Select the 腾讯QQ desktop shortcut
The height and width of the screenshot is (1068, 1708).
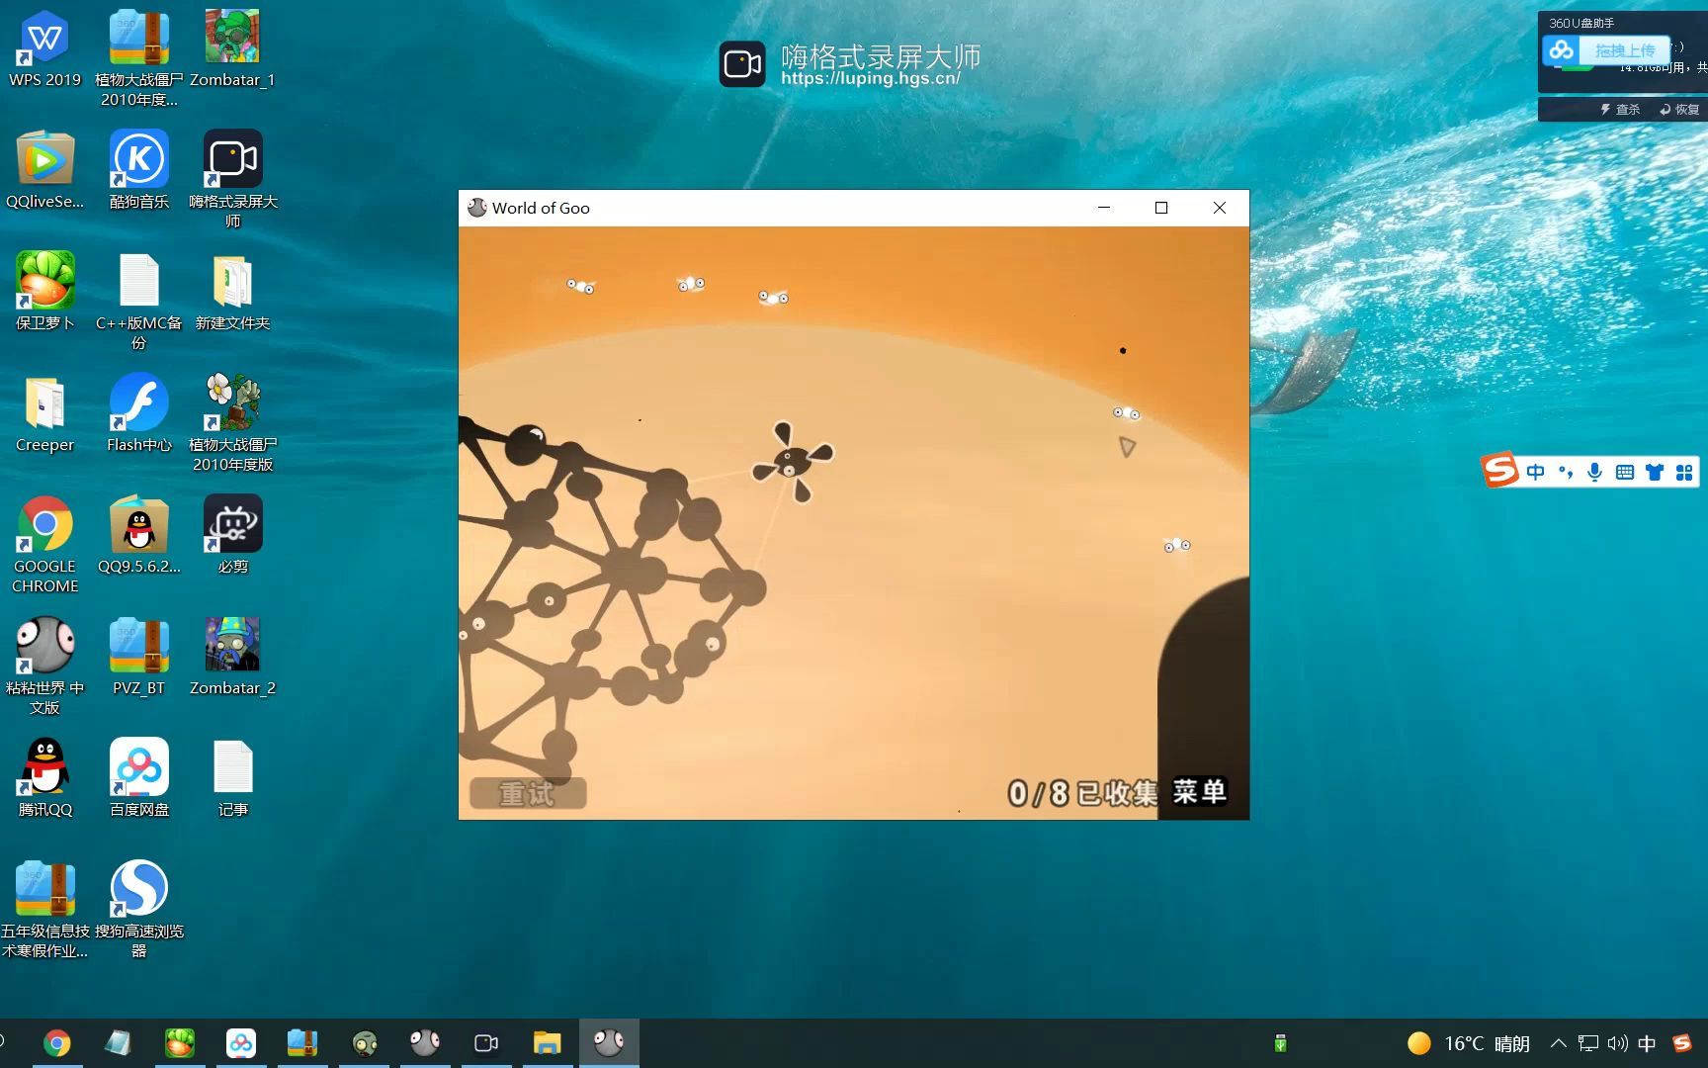click(45, 778)
